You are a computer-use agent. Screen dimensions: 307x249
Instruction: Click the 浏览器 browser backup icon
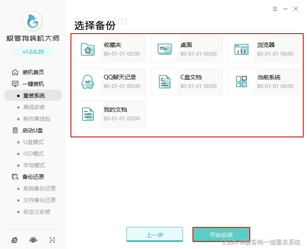(241, 49)
